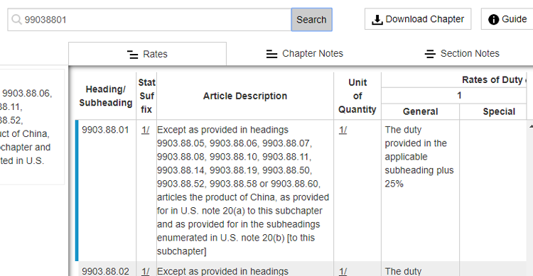533x276 pixels.
Task: Open the Chapter Notes tab
Action: pyautogui.click(x=305, y=54)
